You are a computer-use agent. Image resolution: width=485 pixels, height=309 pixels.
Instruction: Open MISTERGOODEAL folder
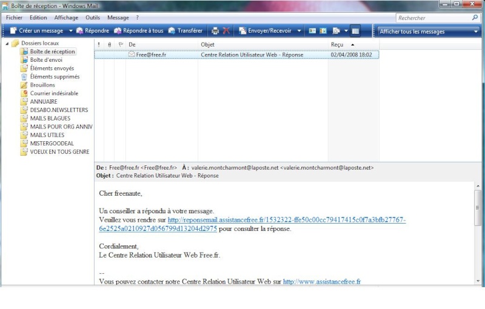52,144
